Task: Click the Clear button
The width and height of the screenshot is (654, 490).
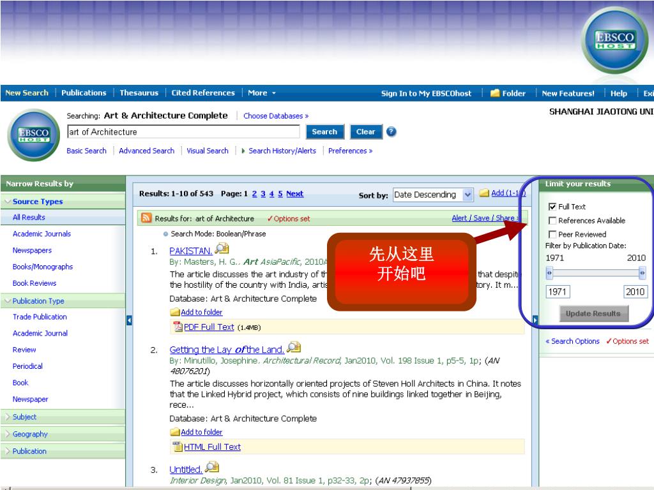Action: tap(366, 131)
